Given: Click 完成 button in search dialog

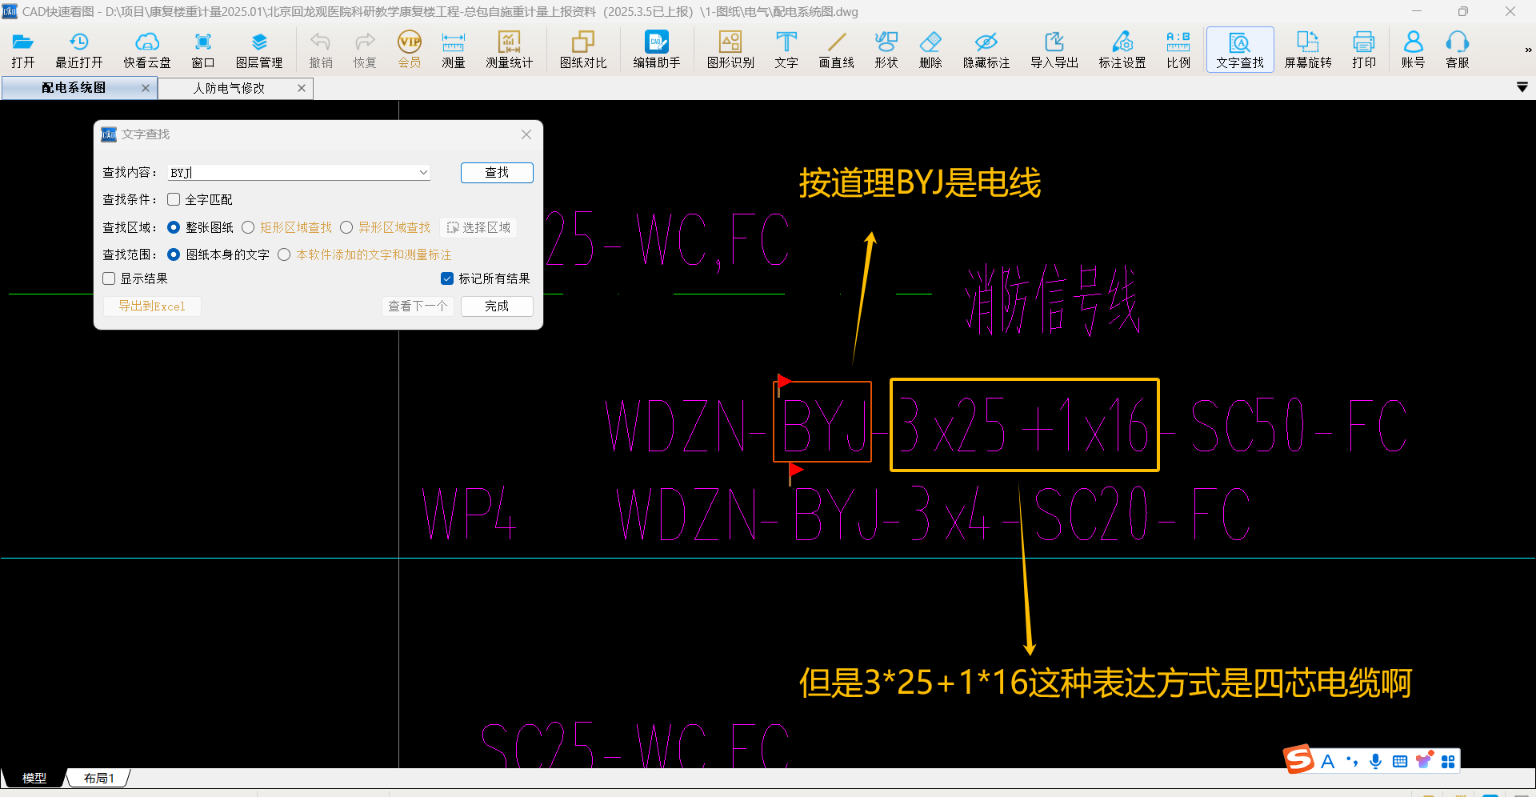Looking at the screenshot, I should 497,306.
